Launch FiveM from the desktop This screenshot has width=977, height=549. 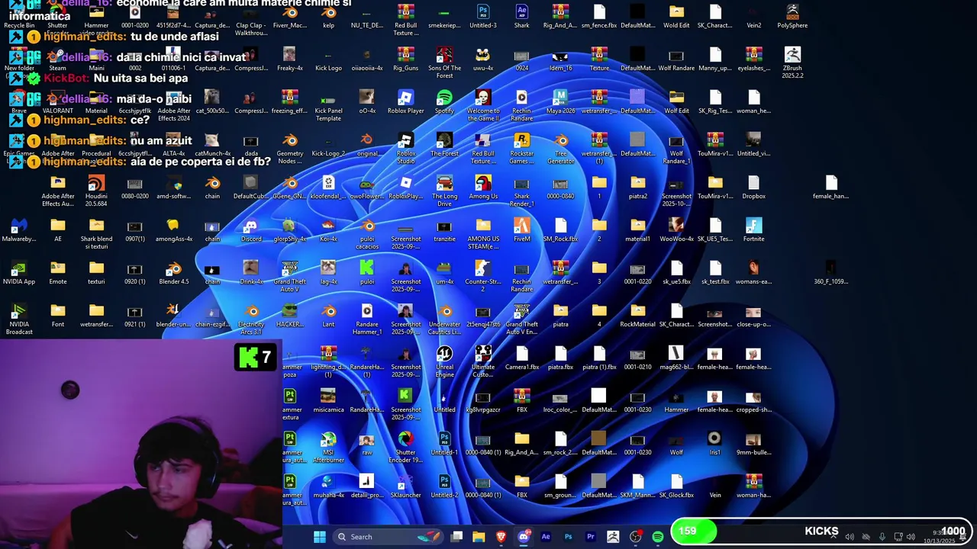(521, 230)
